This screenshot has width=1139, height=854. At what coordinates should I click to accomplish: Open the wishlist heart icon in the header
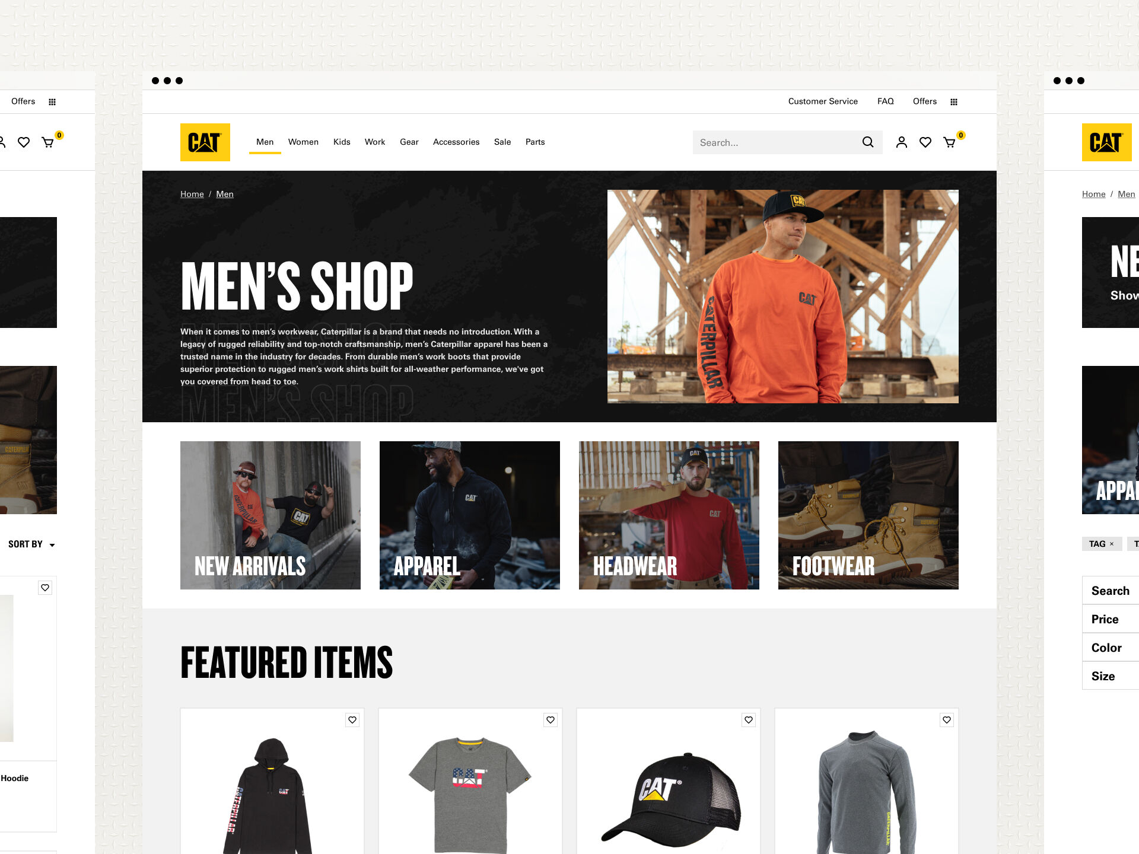point(925,142)
